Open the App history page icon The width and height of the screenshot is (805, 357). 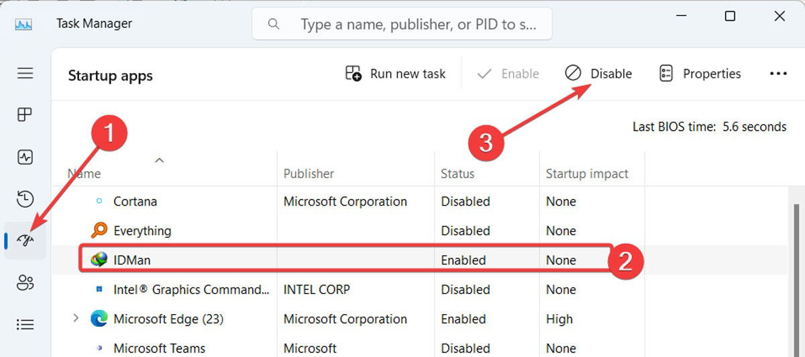point(25,199)
